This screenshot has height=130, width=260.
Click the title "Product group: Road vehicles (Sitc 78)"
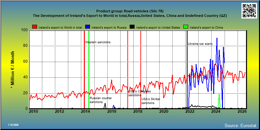130,11
